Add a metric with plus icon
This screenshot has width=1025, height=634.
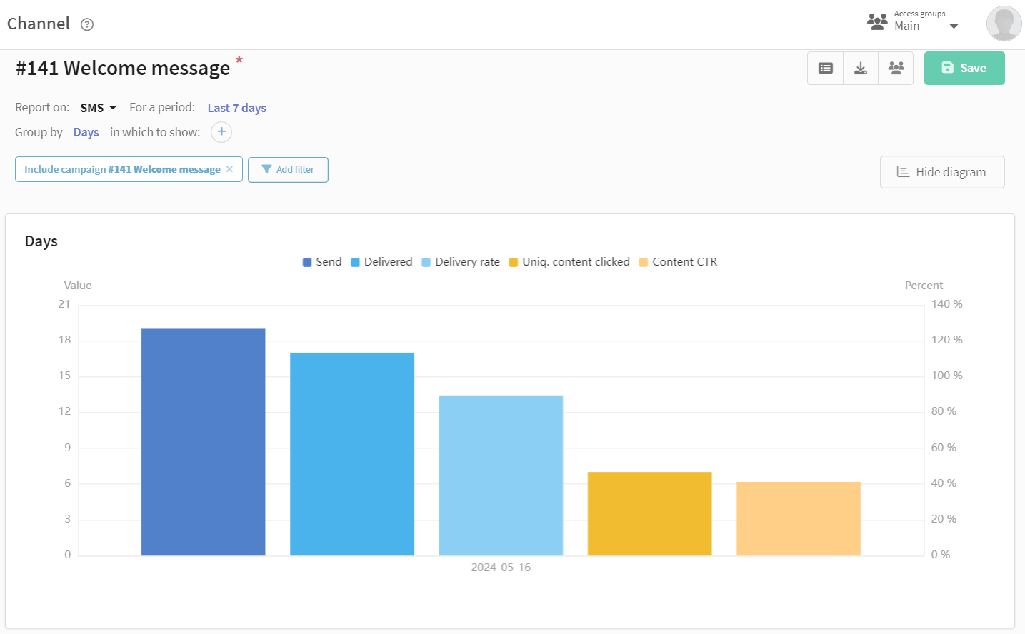coord(221,132)
